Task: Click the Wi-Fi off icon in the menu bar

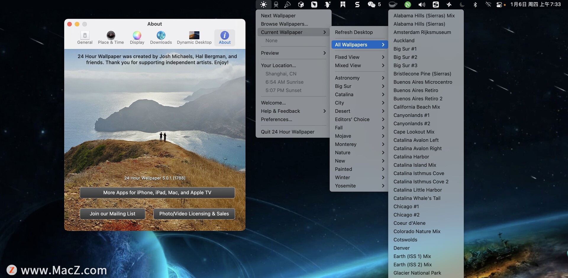Action: click(488, 4)
